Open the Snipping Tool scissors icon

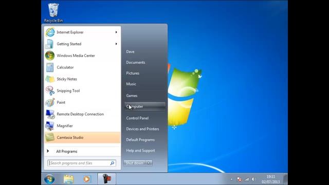(50, 90)
